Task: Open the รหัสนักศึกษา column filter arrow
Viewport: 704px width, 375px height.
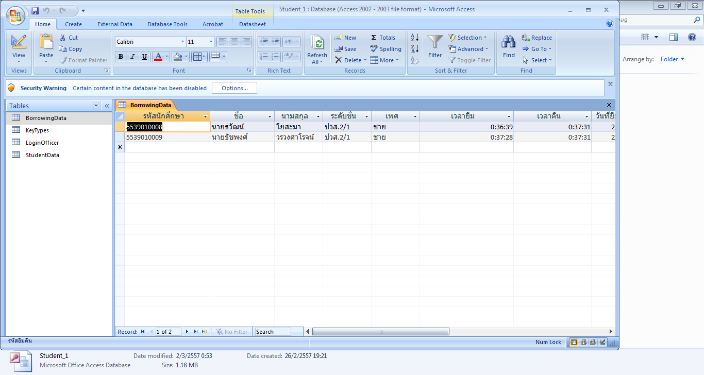Action: pyautogui.click(x=206, y=116)
